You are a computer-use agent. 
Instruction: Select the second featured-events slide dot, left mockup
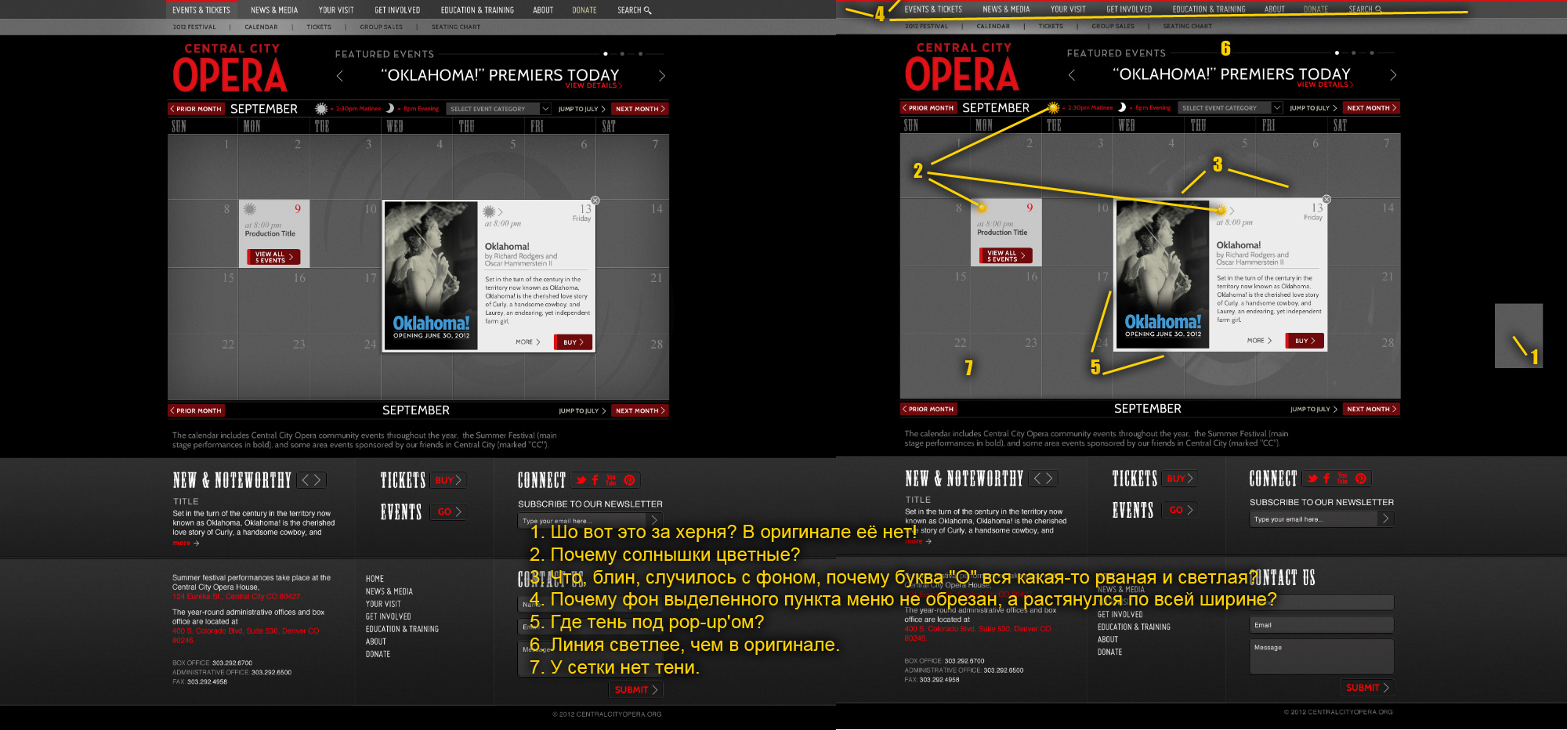click(x=622, y=54)
